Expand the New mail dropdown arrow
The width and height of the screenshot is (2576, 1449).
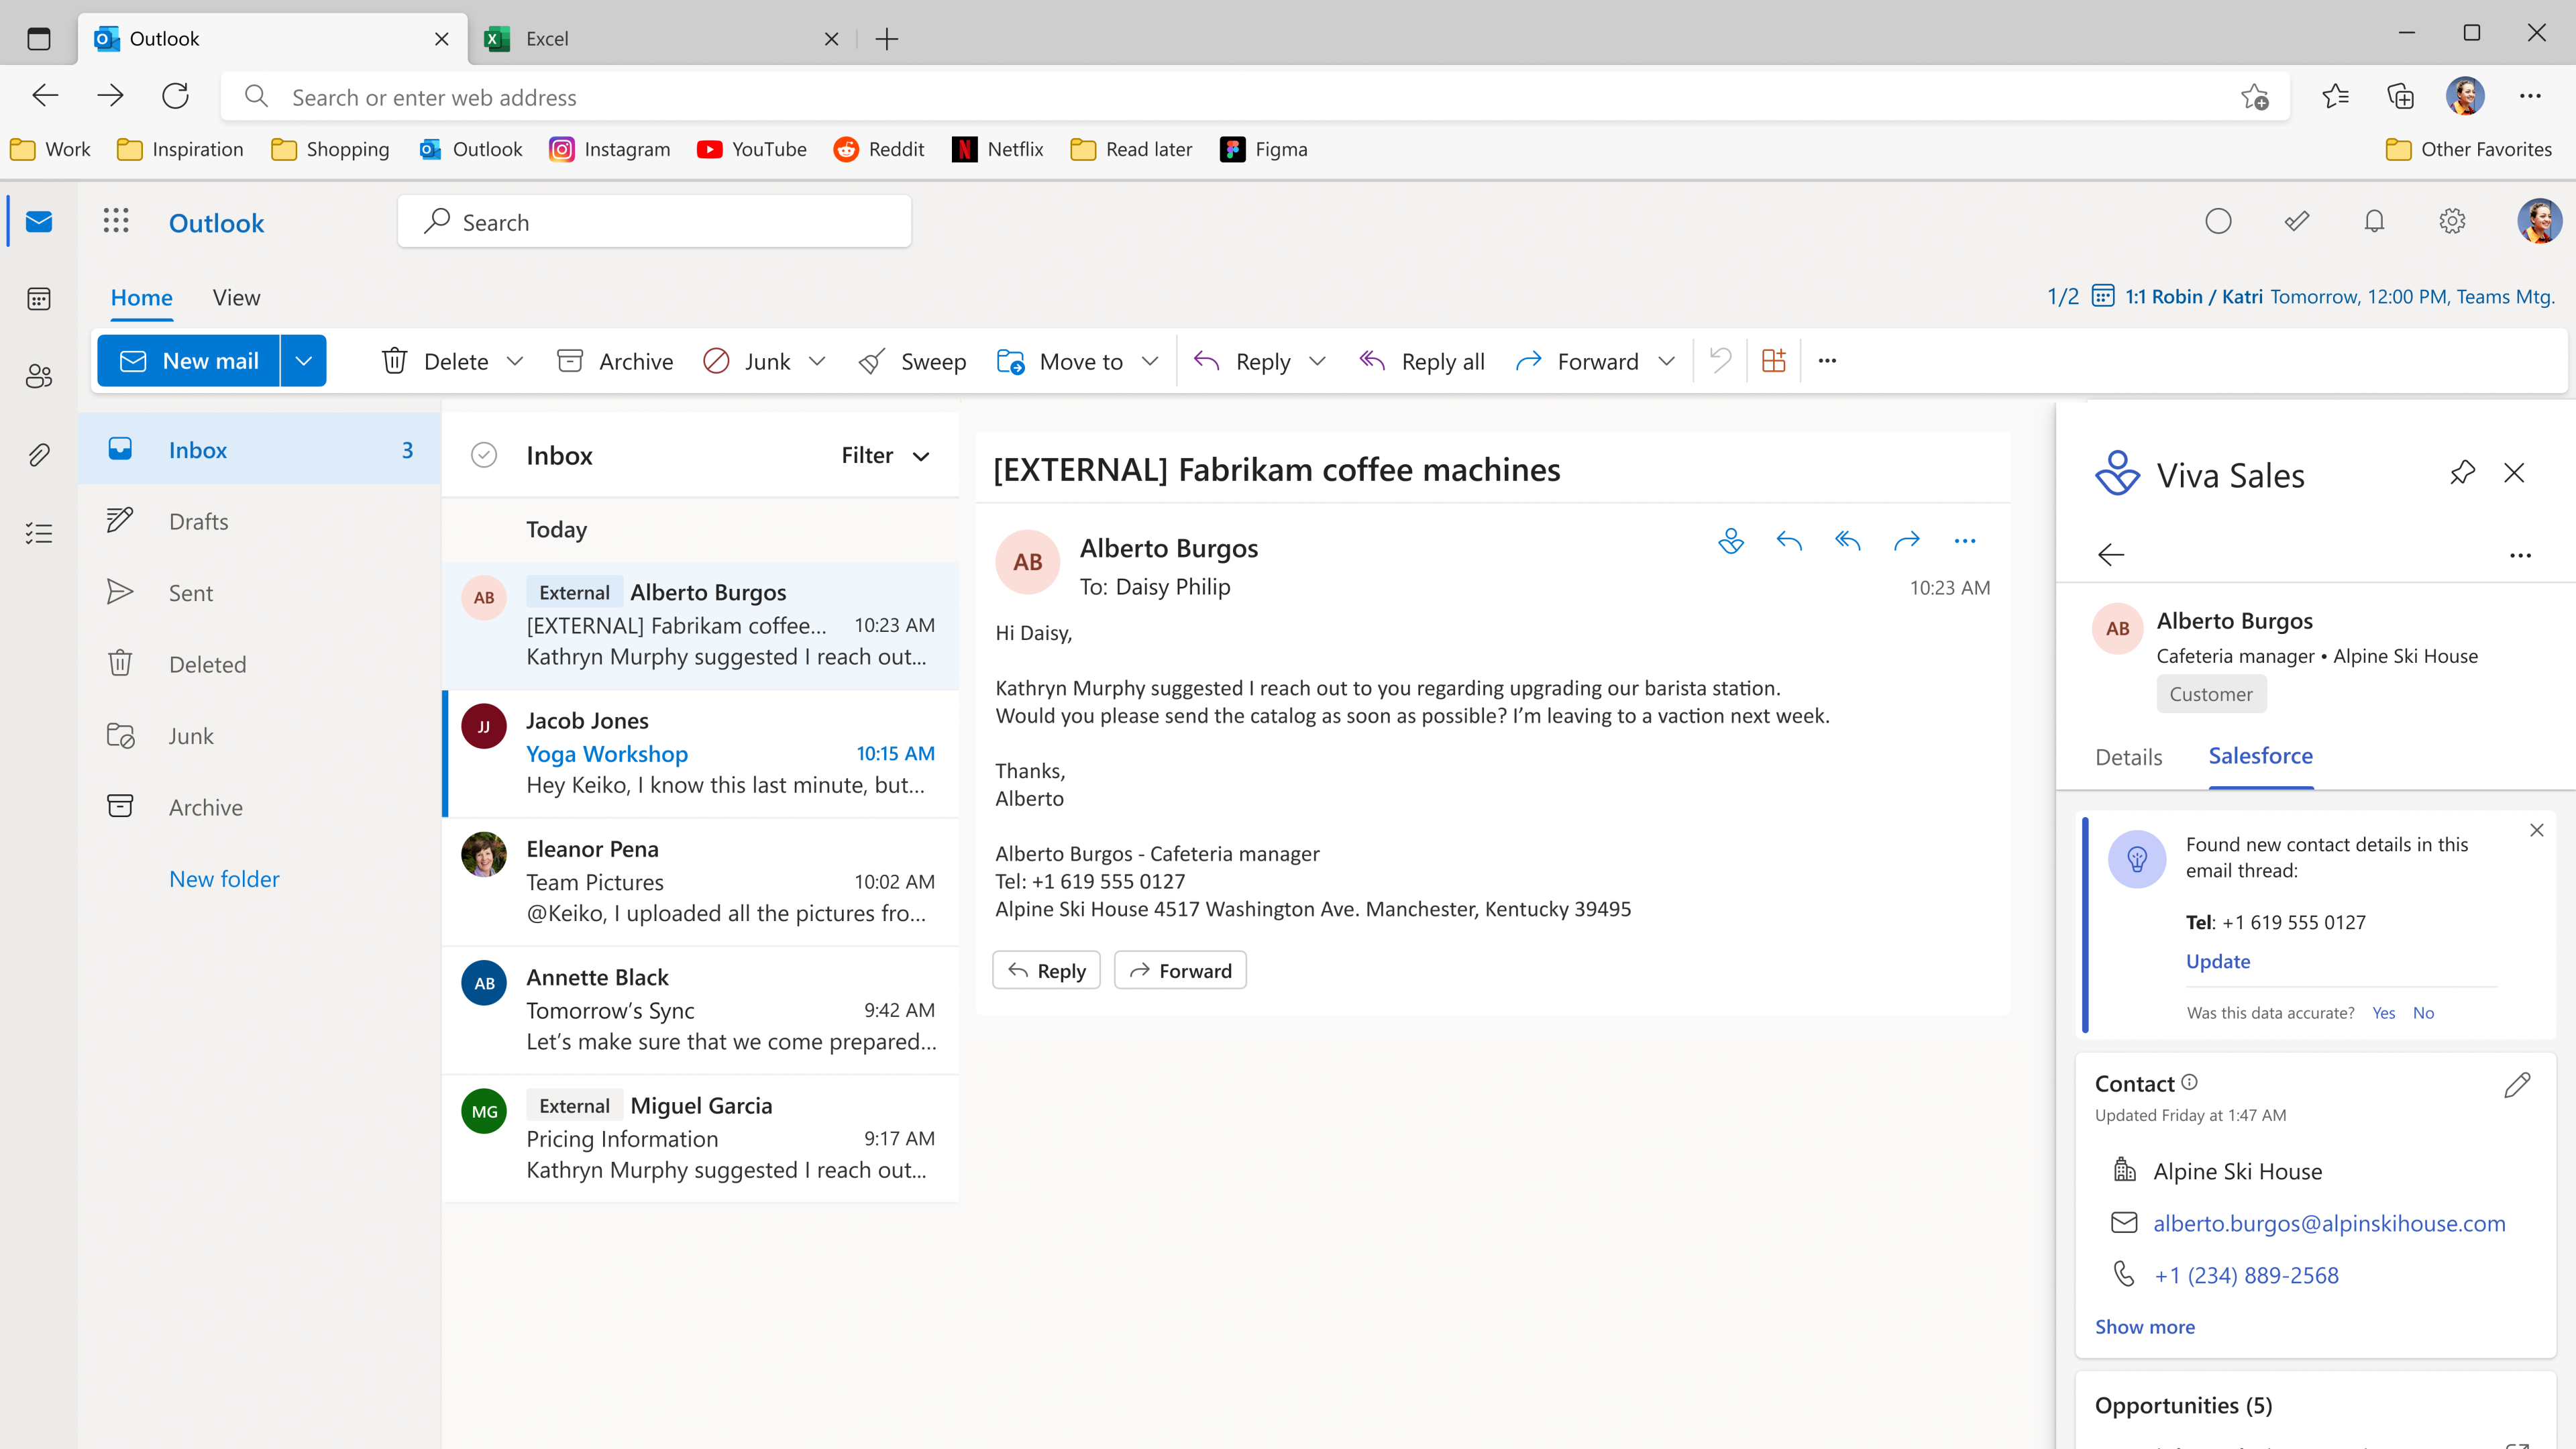click(304, 360)
